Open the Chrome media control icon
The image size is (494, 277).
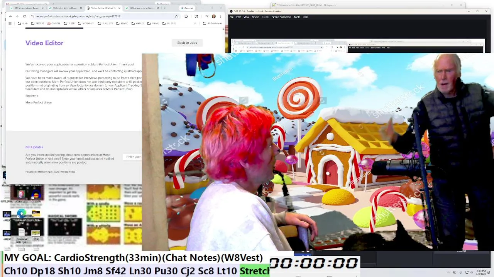click(x=207, y=17)
